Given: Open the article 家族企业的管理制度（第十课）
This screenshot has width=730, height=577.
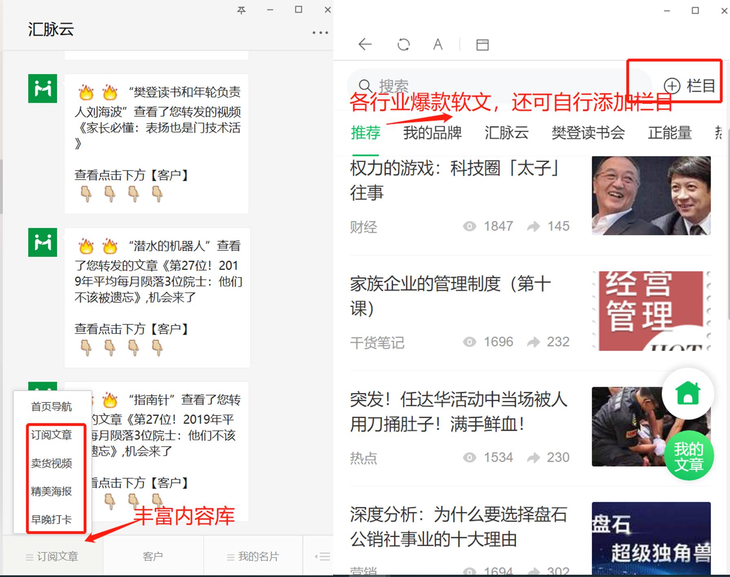Looking at the screenshot, I should (x=450, y=295).
